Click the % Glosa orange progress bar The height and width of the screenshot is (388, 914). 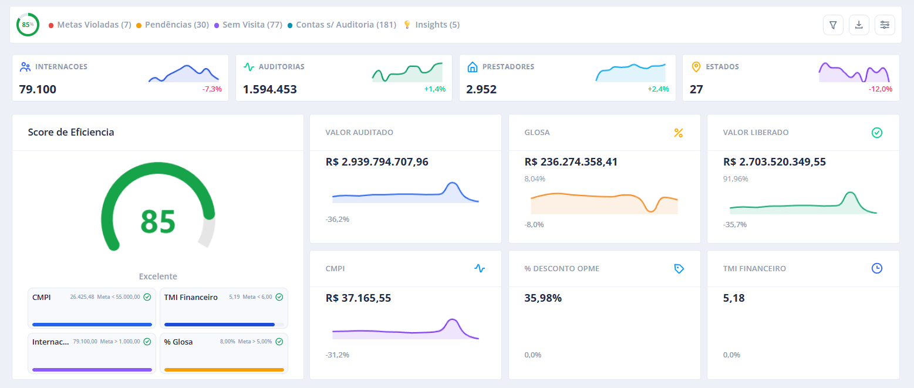point(224,370)
